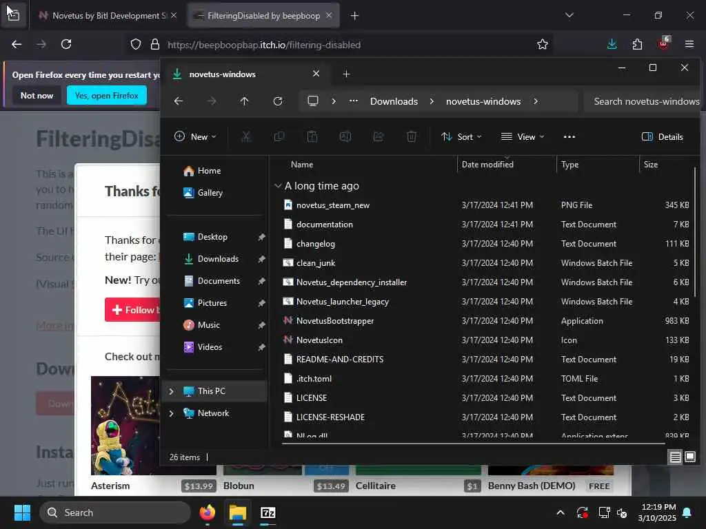Go back in File Explorer

click(179, 101)
